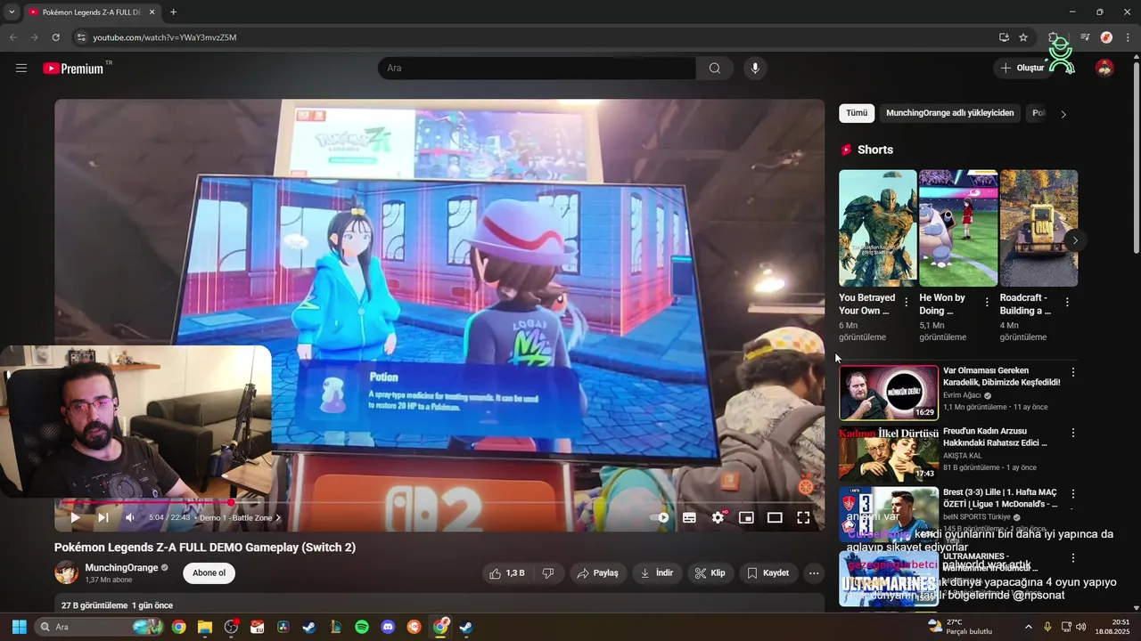Open Chrome media control icon
Image resolution: width=1141 pixels, height=641 pixels.
coord(1085,37)
